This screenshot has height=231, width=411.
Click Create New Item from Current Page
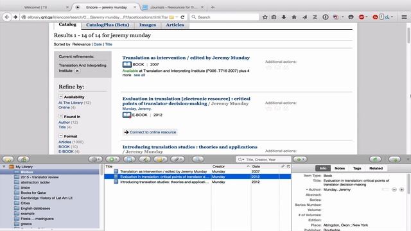pyautogui.click(x=129, y=159)
